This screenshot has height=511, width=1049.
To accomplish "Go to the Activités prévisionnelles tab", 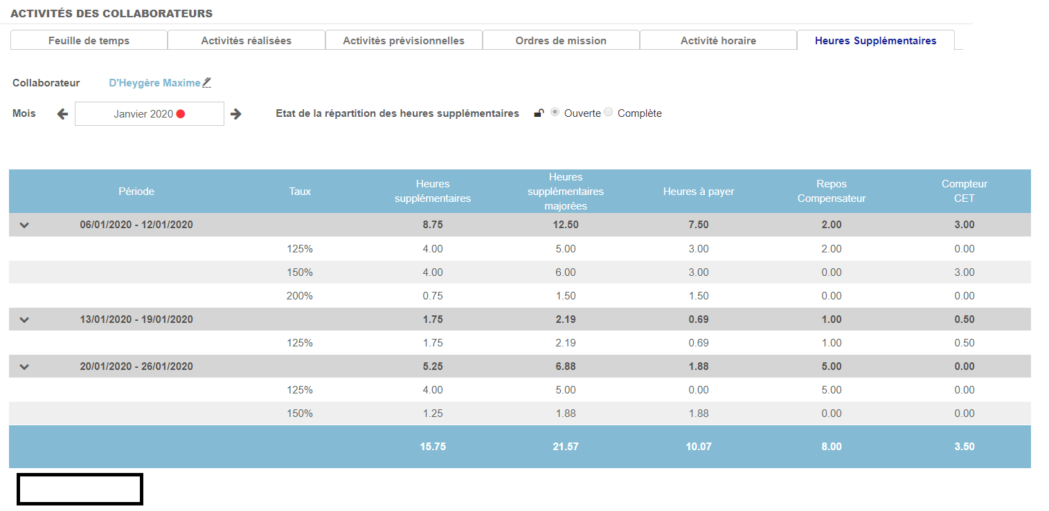I will point(404,41).
